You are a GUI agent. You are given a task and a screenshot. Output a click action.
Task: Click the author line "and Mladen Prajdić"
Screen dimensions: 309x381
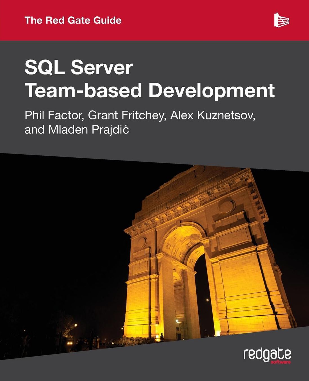77,130
